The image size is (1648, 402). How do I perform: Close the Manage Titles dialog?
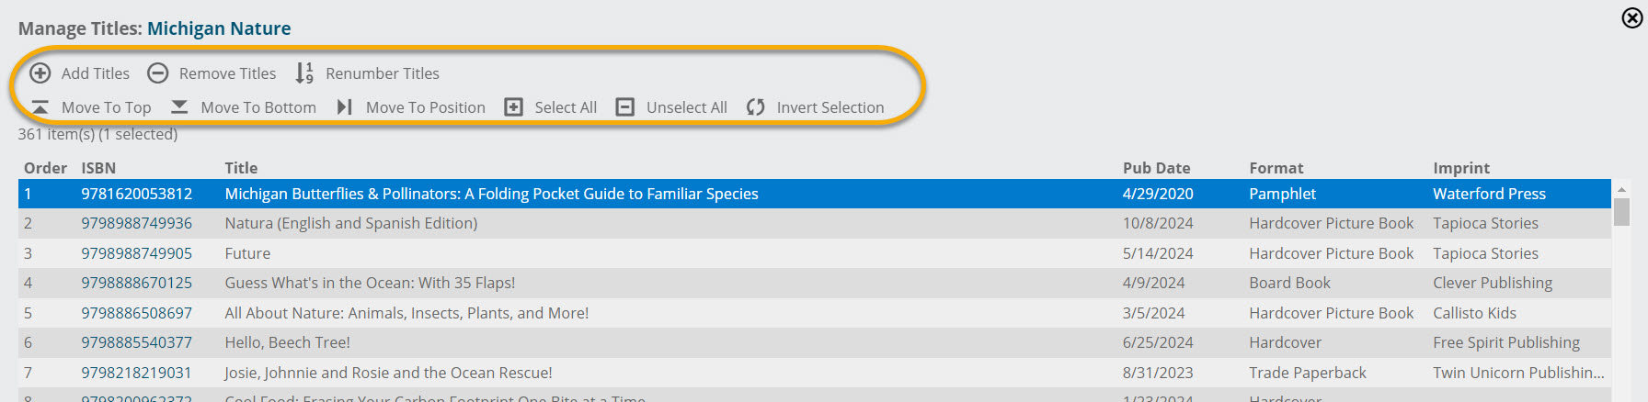[1631, 17]
